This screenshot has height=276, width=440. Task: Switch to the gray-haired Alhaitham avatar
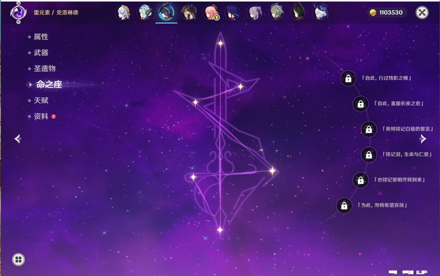point(276,13)
